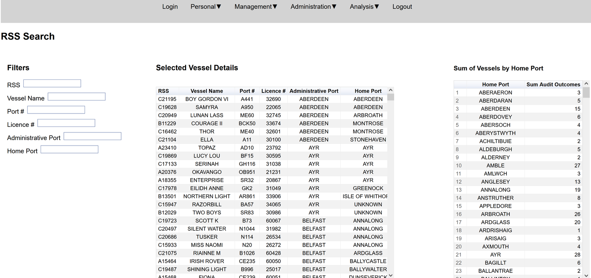The image size is (591, 278).
Task: Click the Licence # column header
Action: (273, 91)
